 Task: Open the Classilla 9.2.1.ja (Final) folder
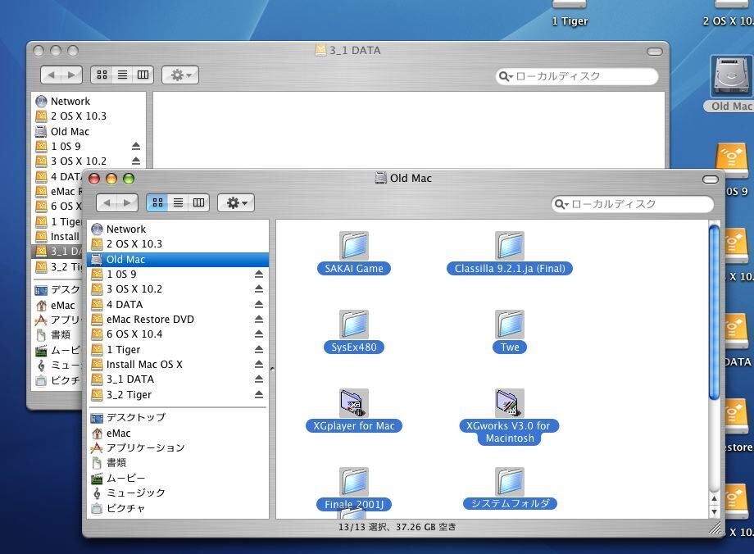pos(509,246)
